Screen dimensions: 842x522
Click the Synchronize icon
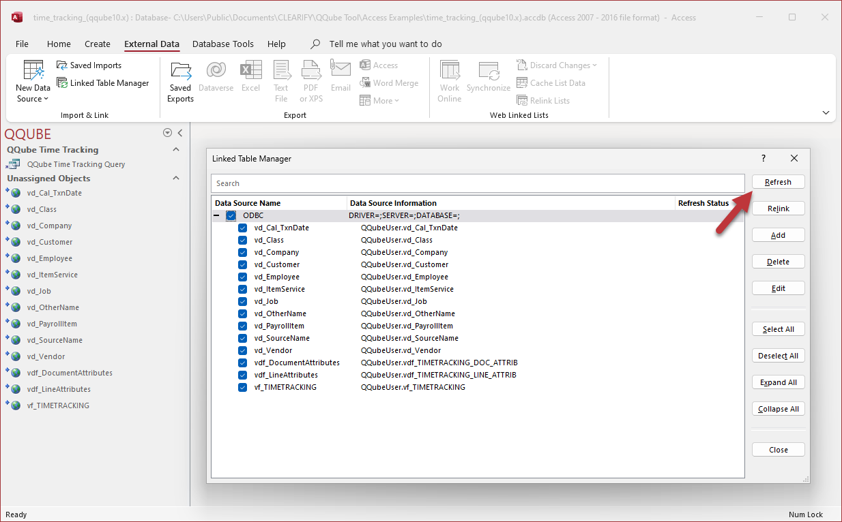[489, 70]
